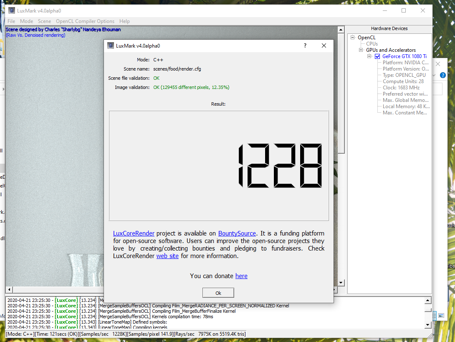Collapse the GPUs and Accelerators node
455x342 pixels.
point(361,50)
